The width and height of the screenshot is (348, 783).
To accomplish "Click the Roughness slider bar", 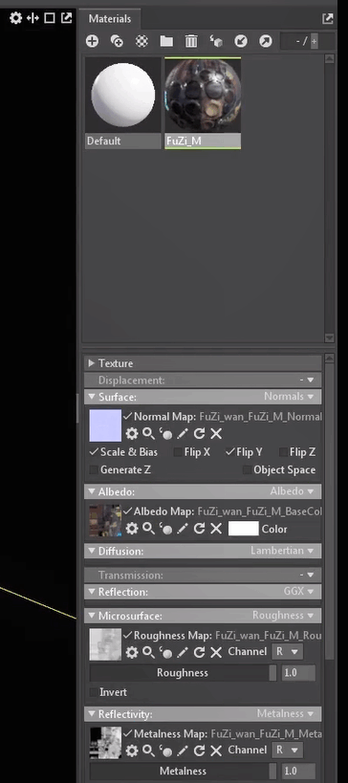I will (x=183, y=673).
